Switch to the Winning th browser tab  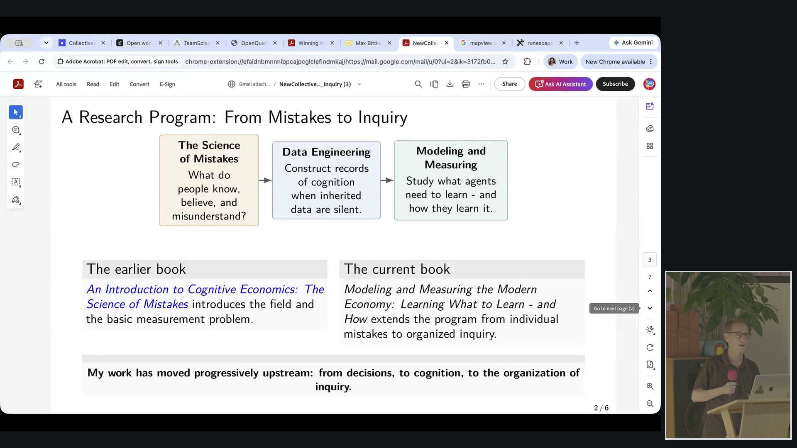311,43
